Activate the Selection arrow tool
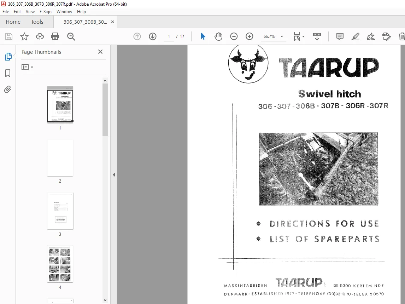 [203, 36]
